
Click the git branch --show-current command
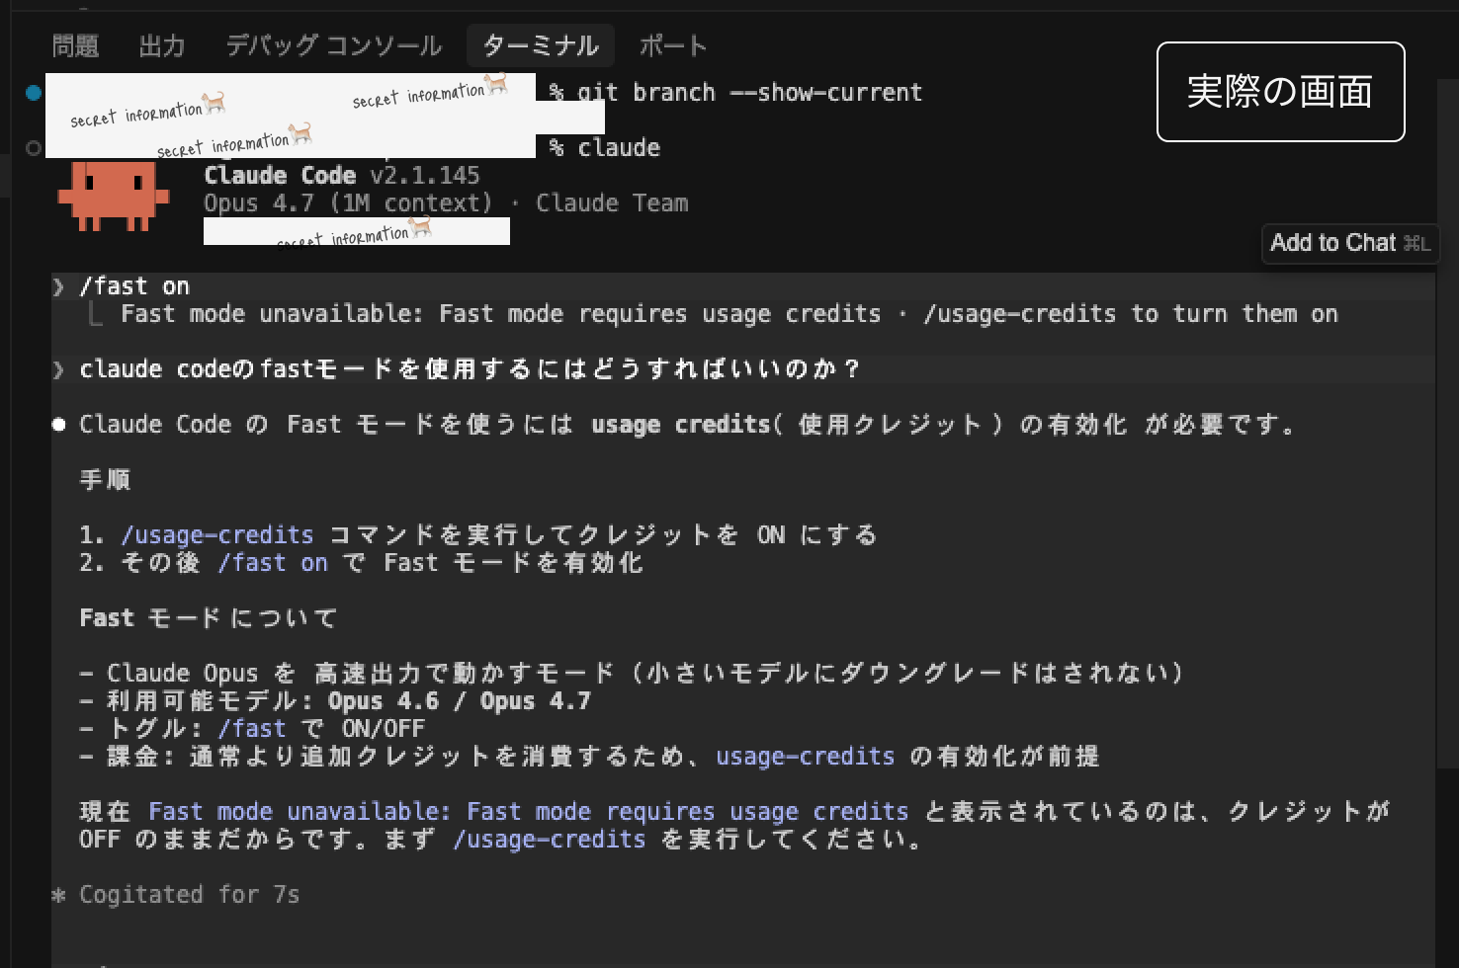pos(749,93)
